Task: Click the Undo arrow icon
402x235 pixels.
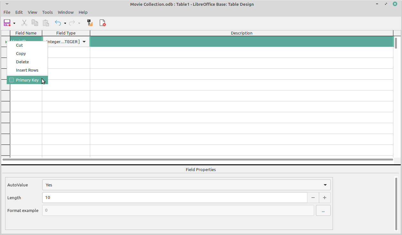Action: [58, 23]
